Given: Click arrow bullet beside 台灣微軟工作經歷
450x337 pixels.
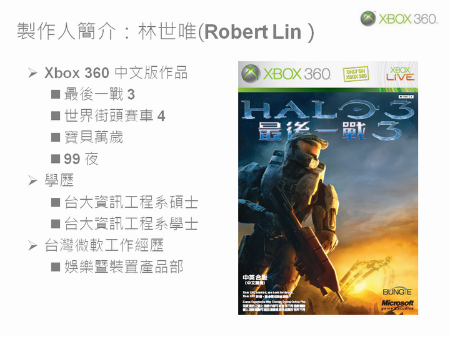Looking at the screenshot, I should point(32,246).
